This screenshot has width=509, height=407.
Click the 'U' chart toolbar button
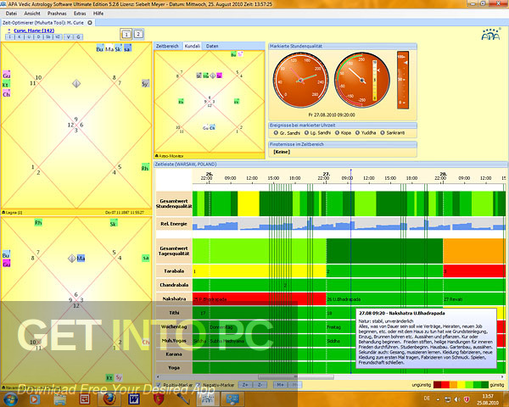tap(29, 37)
